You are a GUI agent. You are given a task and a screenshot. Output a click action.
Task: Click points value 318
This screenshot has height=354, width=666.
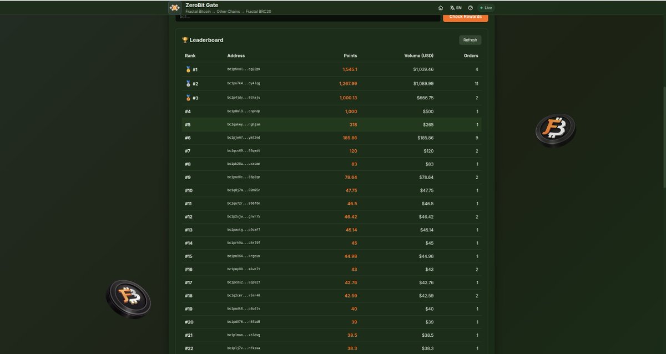(x=354, y=125)
